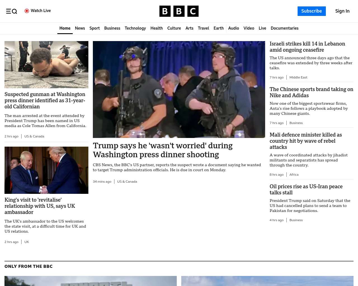Open the main press dinner shooting image
This screenshot has height=286, width=358.
click(179, 89)
